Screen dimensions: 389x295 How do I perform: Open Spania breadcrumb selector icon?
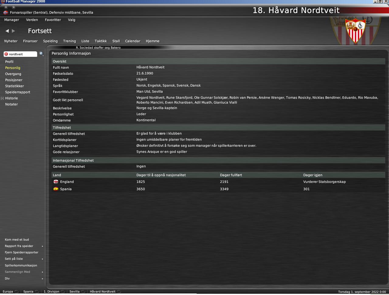(37, 292)
